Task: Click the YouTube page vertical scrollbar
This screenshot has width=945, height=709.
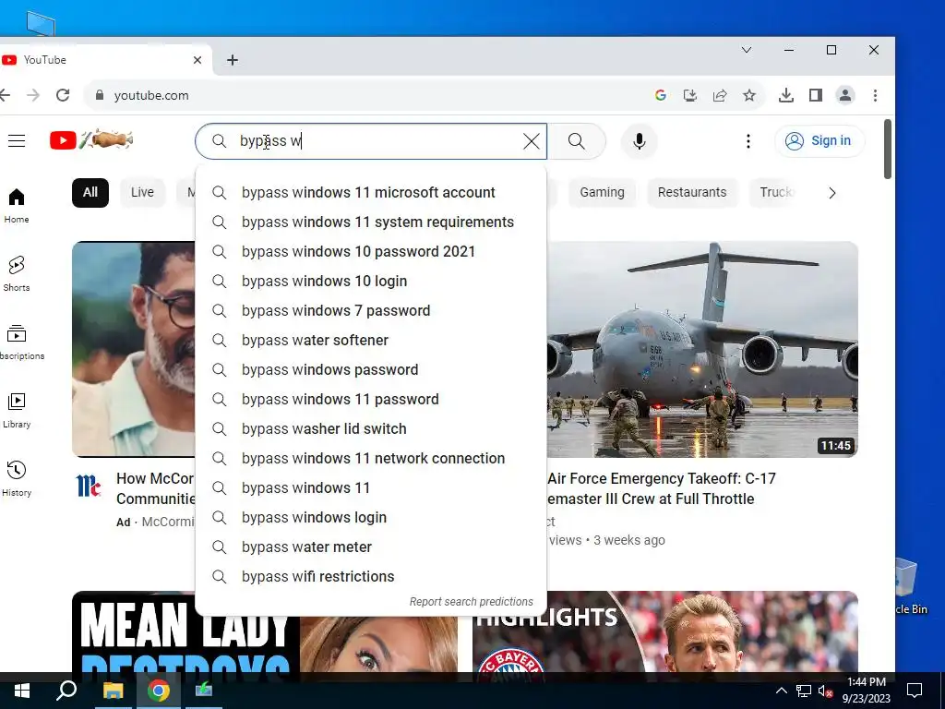Action: 888,149
